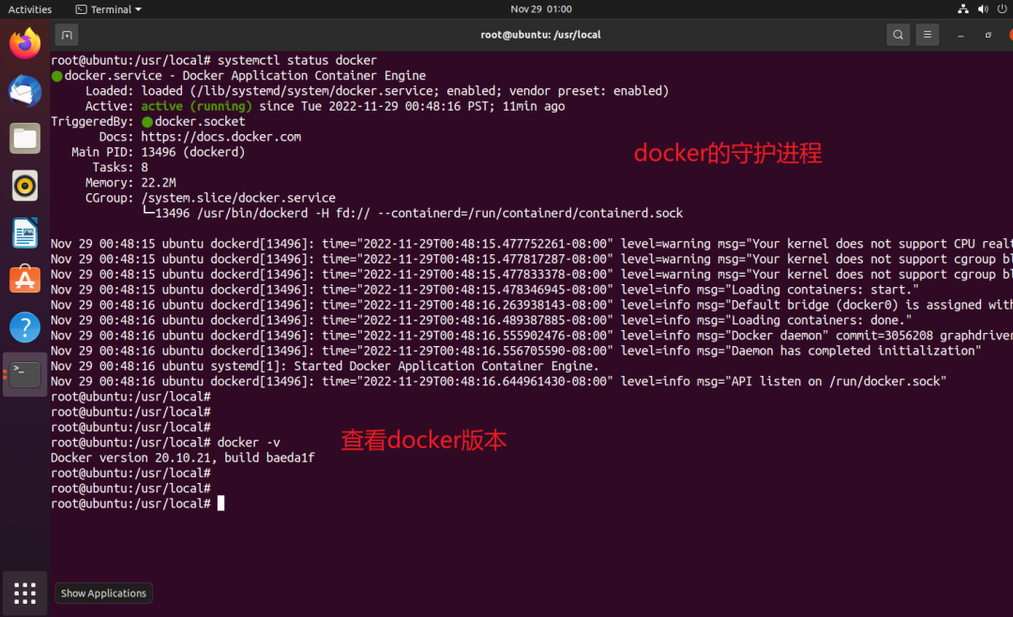The height and width of the screenshot is (617, 1013).
Task: Click the terminal search icon
Action: tap(898, 35)
